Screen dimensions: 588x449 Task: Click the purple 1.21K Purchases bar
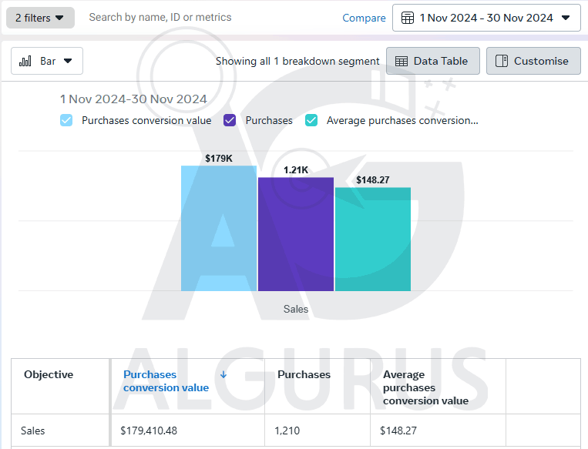[295, 234]
